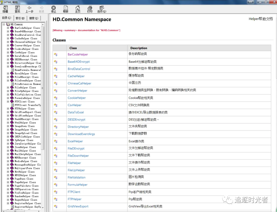Open the 选项 (Options) toolbar icon
Screen dimensions: 277x212
pos(102,8)
